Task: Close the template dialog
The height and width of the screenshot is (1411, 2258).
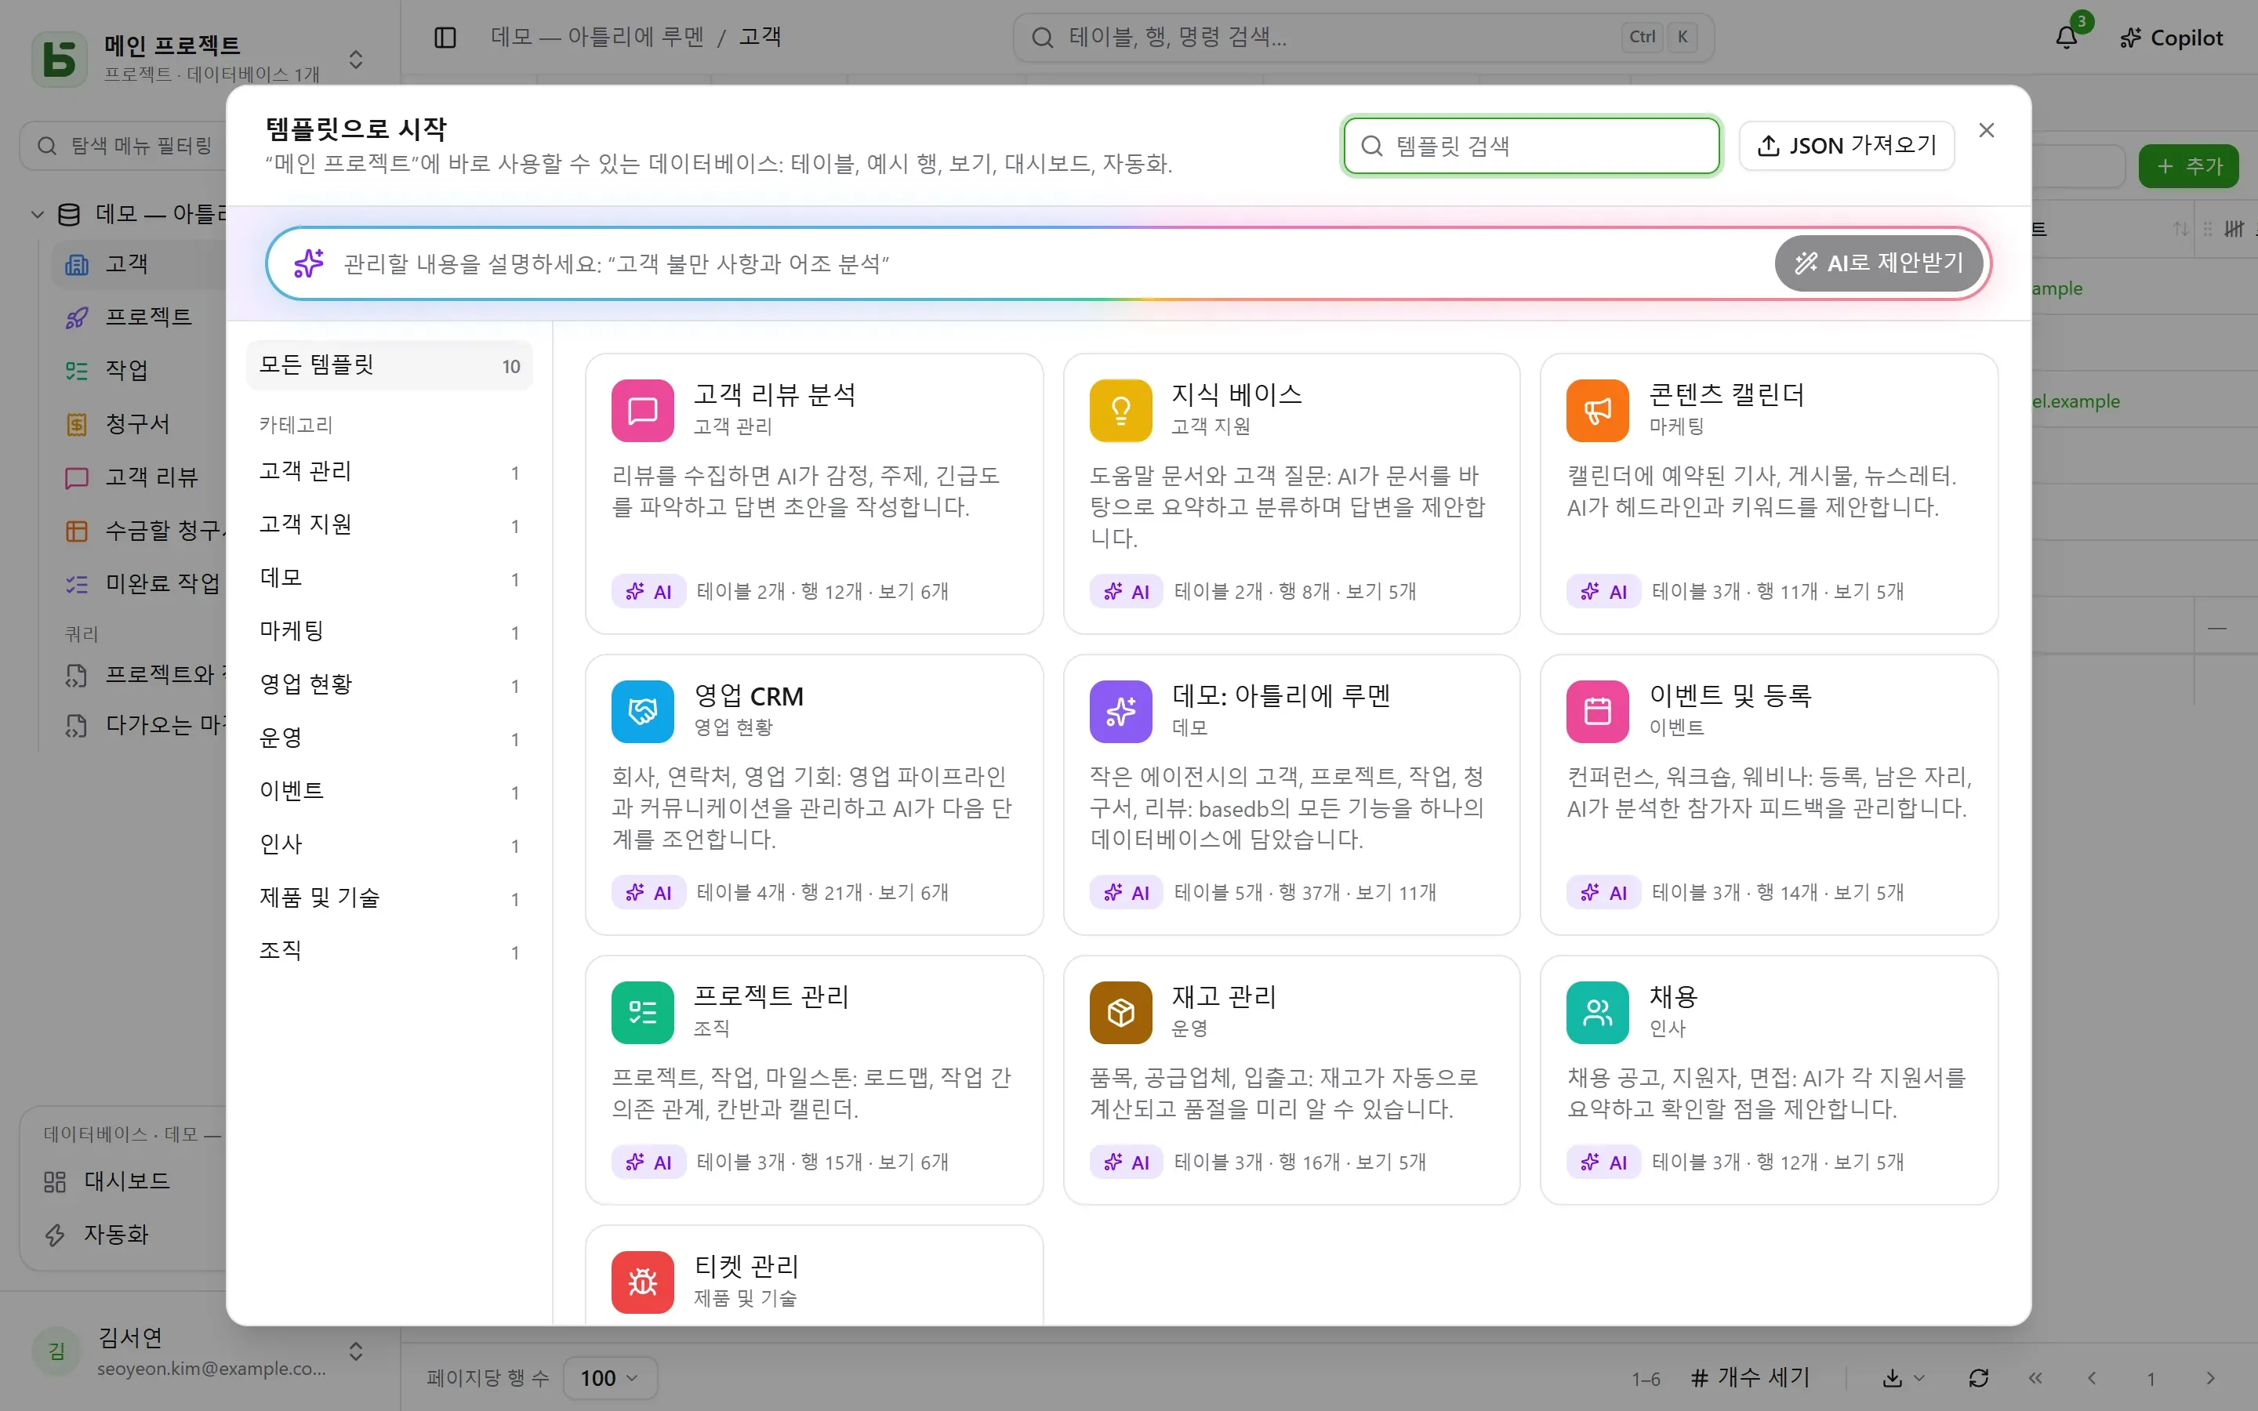Action: click(1987, 129)
